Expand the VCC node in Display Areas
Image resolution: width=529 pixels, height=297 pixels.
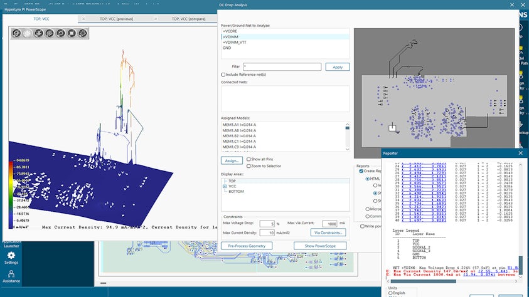point(225,186)
